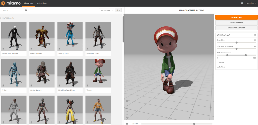This screenshot has height=125, width=258.
Task: Enable the Mirror checkbox
Action: (x=218, y=62)
